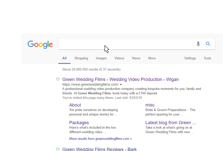
Task: Switch to the Shopping tab
Action: coord(81,58)
